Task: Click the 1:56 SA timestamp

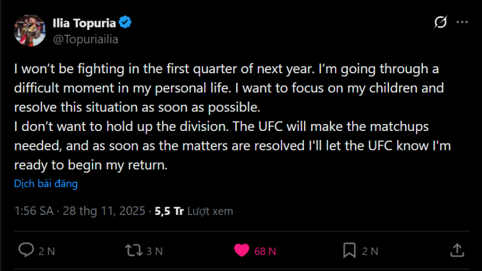Action: pos(34,211)
